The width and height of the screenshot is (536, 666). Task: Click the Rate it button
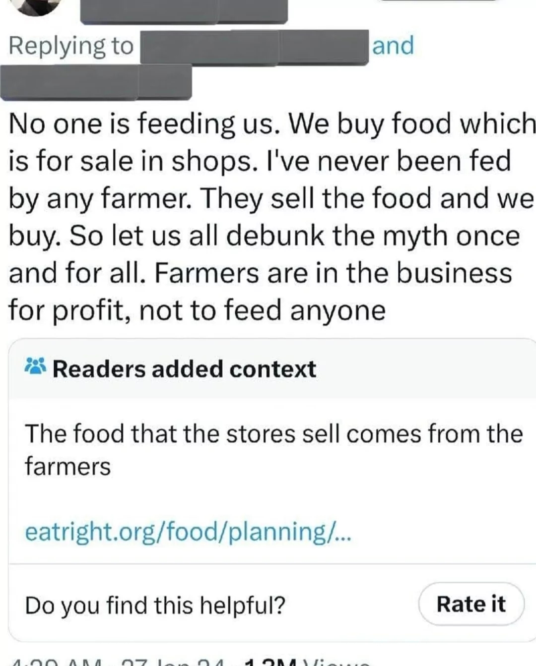pos(471,604)
